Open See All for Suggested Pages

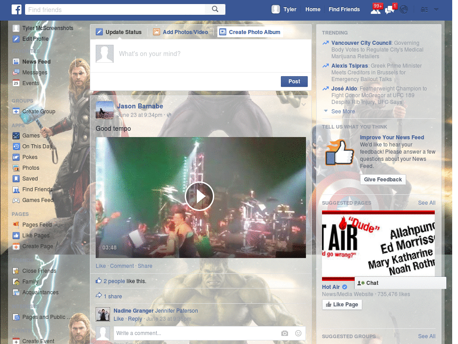click(x=426, y=202)
